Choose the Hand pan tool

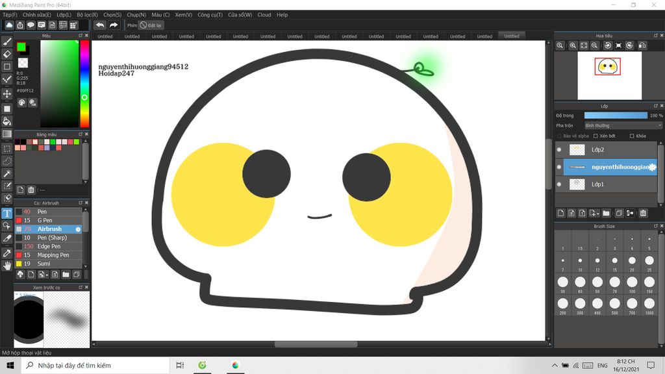pyautogui.click(x=6, y=266)
